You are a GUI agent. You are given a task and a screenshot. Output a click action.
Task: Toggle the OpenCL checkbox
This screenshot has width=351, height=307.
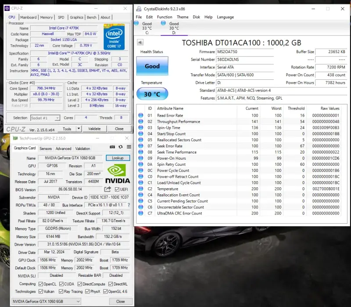[x=41, y=284]
